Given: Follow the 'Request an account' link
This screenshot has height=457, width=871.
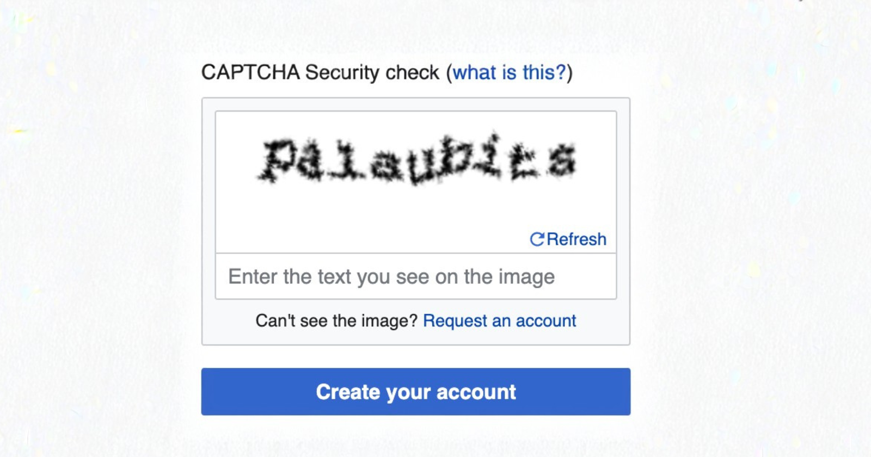Looking at the screenshot, I should click(499, 320).
